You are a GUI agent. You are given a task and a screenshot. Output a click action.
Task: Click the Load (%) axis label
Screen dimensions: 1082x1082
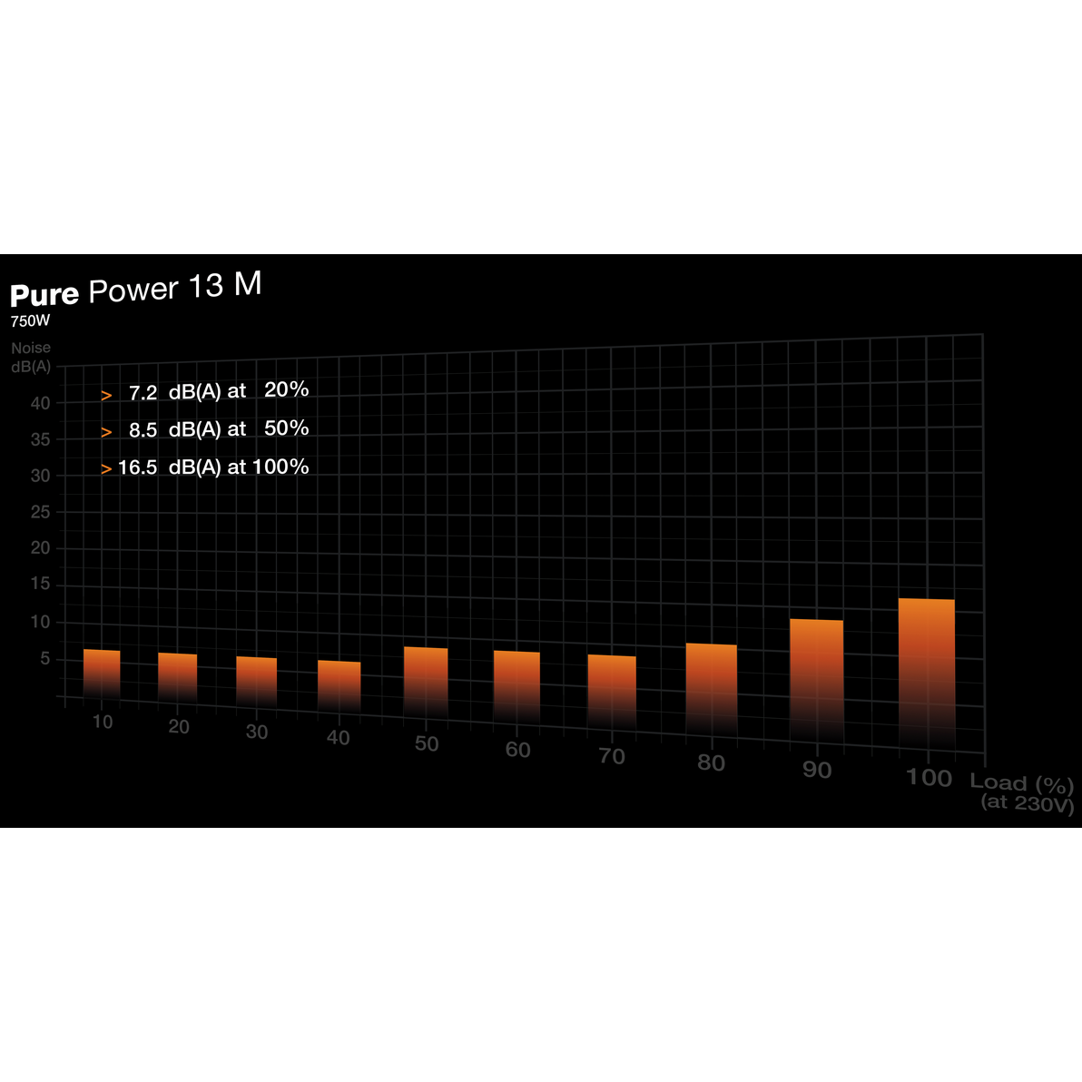pyautogui.click(x=1022, y=783)
